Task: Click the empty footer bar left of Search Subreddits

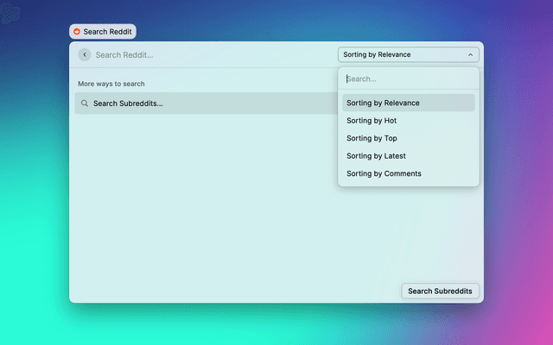Action: point(233,292)
